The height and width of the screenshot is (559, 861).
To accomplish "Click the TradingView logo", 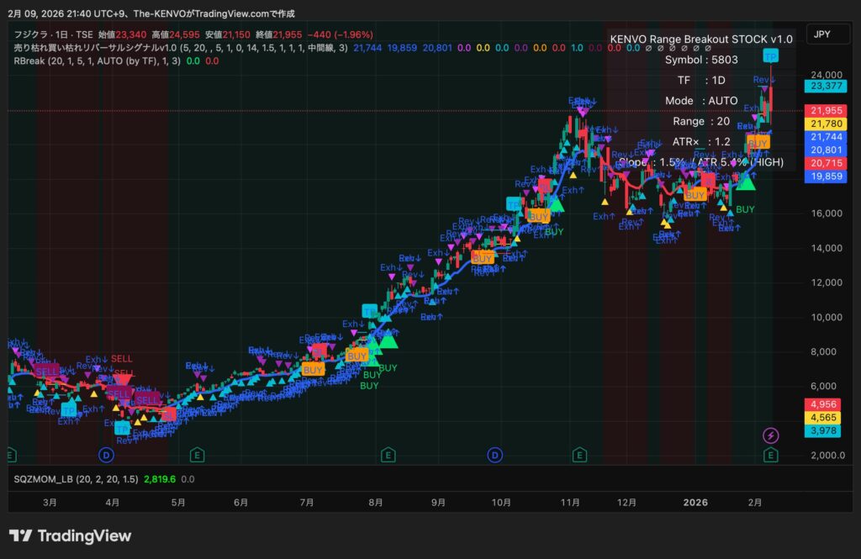I will coord(70,535).
